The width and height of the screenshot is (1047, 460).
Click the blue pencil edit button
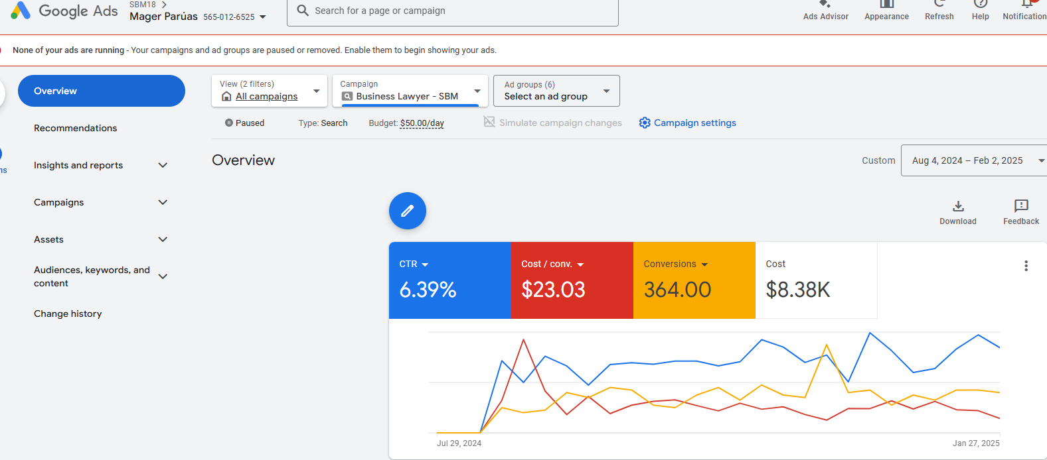click(x=408, y=211)
